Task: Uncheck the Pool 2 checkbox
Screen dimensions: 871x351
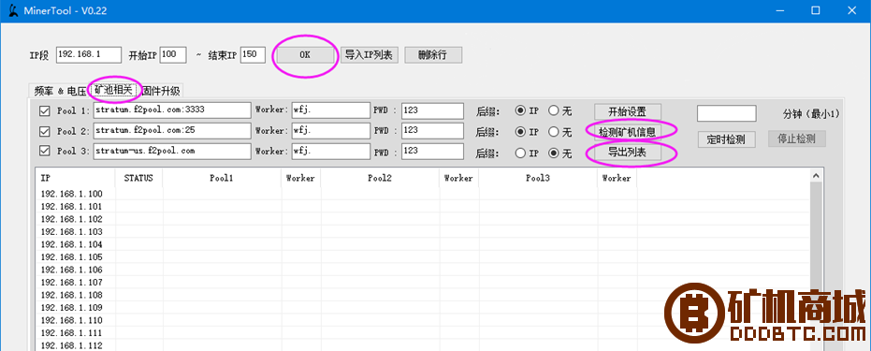Action: [x=45, y=131]
